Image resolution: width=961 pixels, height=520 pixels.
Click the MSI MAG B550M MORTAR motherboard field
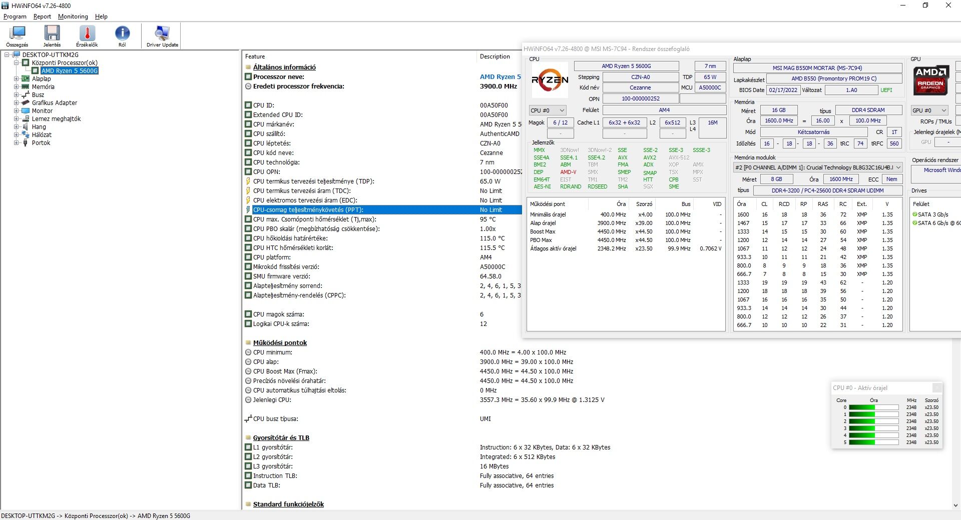coord(817,68)
